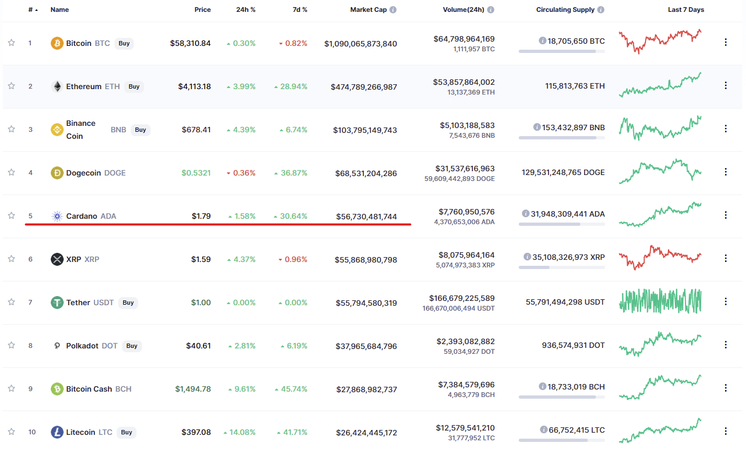Expand more options for XRP
Screen dimensions: 746x450
click(726, 258)
